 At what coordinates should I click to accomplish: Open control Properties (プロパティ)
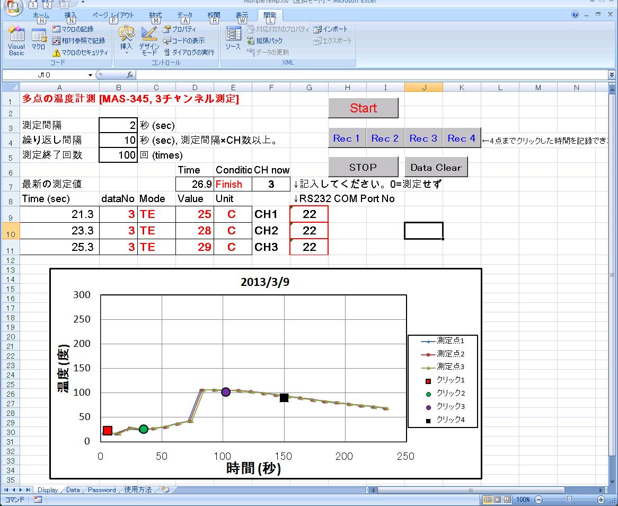[x=179, y=29]
